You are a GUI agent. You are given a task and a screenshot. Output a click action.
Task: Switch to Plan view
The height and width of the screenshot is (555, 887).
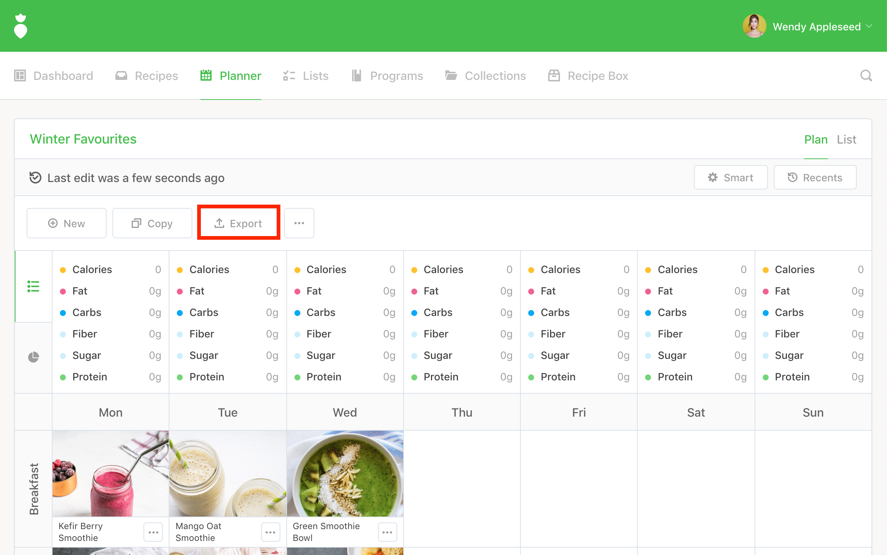pyautogui.click(x=816, y=139)
